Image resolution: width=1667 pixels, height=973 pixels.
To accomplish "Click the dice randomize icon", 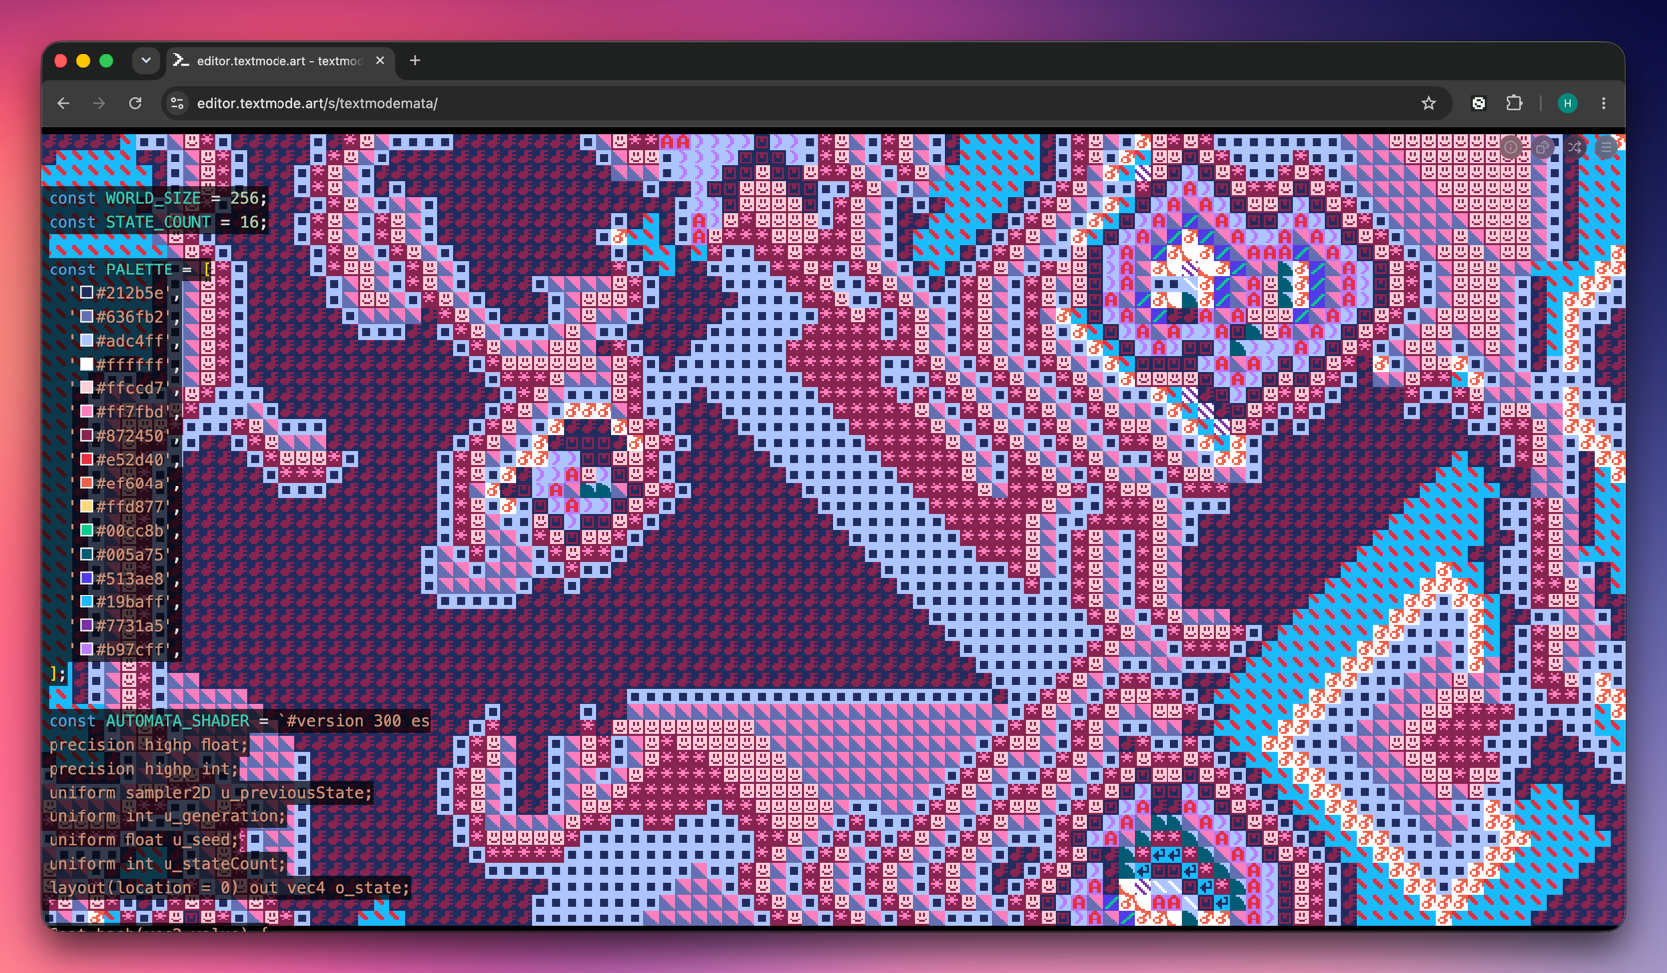I will pyautogui.click(x=1543, y=148).
